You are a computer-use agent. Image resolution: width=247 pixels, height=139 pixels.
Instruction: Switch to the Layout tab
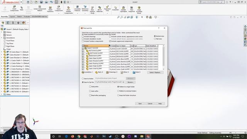tap(12, 17)
